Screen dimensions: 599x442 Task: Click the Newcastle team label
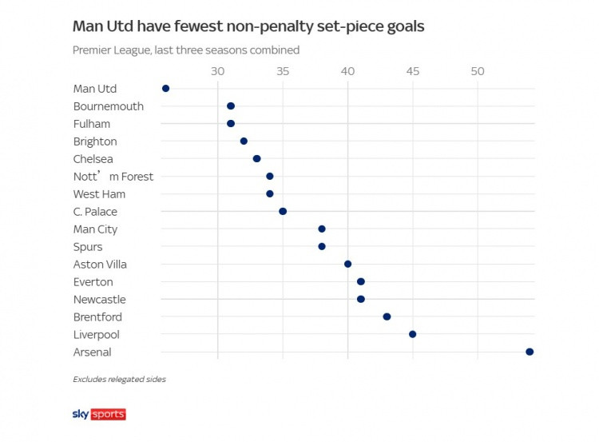99,300
